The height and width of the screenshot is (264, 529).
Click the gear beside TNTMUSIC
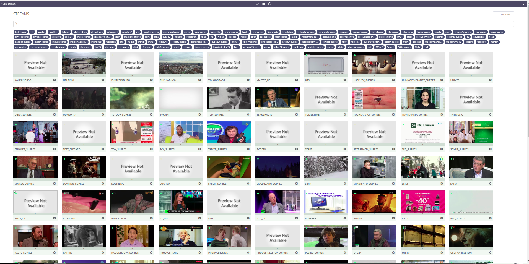[490, 114]
